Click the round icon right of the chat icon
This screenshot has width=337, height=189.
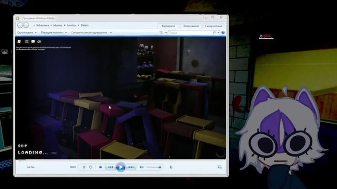coord(39,41)
